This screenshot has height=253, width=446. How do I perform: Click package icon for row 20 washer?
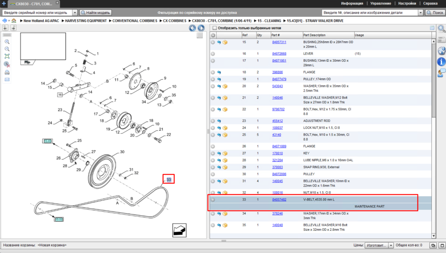[225, 86]
